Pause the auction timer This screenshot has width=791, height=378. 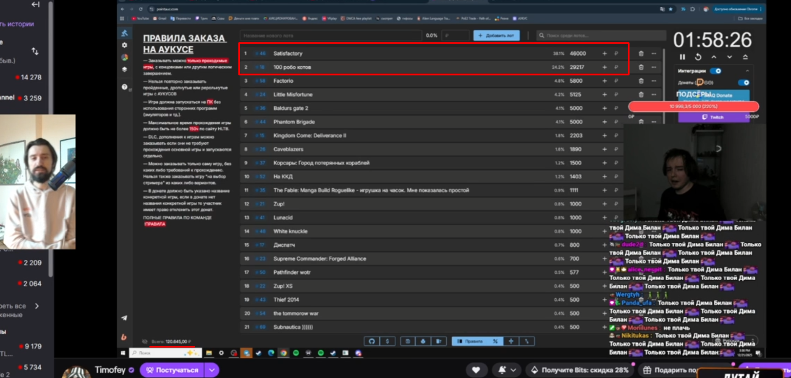[682, 57]
